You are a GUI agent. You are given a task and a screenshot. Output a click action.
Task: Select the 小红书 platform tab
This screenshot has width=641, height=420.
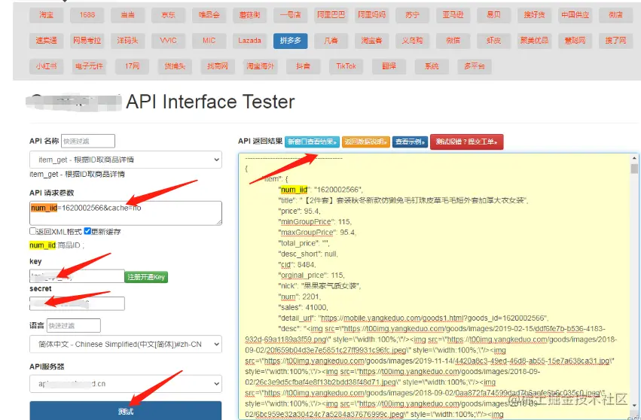46,66
